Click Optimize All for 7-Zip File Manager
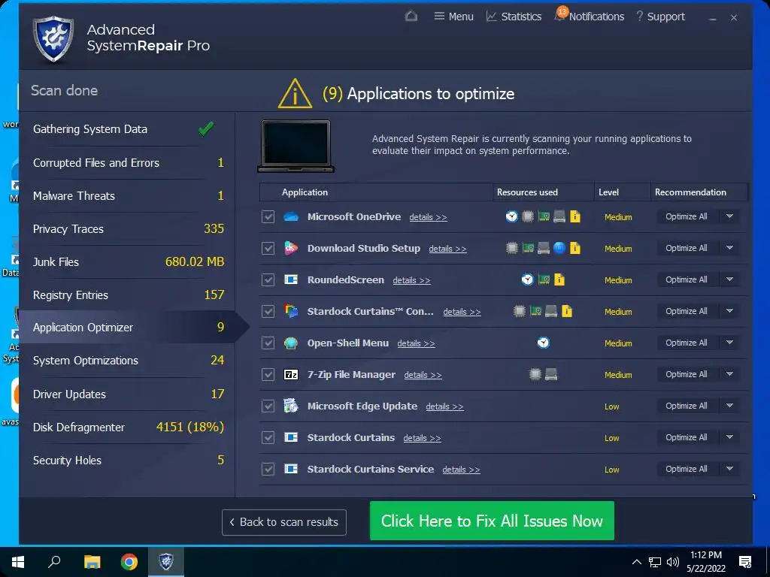This screenshot has height=577, width=770. (x=687, y=374)
